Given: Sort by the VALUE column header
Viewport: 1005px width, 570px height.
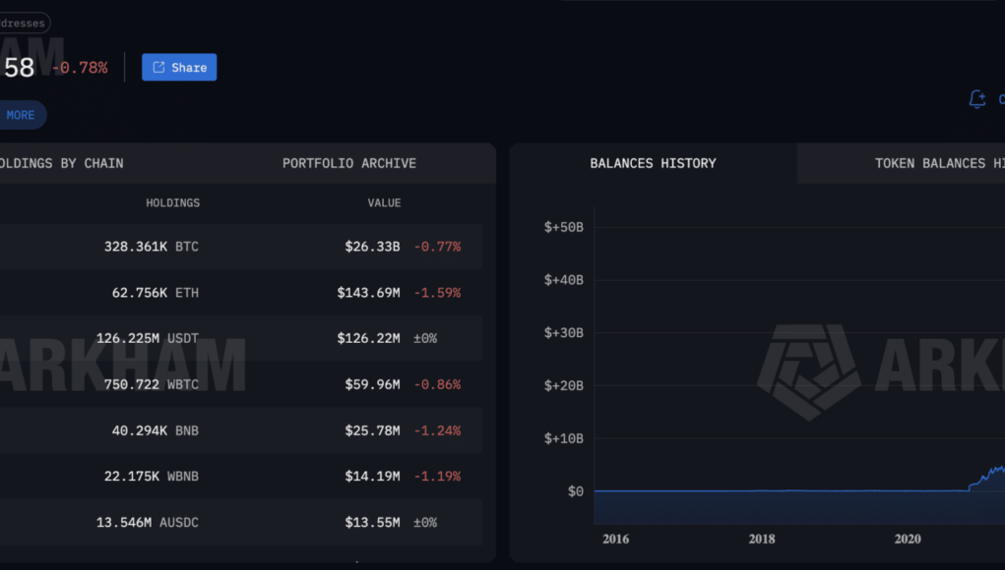Looking at the screenshot, I should (x=384, y=202).
